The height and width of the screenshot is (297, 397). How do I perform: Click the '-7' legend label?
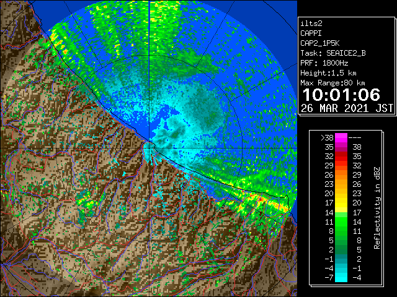click(329, 277)
